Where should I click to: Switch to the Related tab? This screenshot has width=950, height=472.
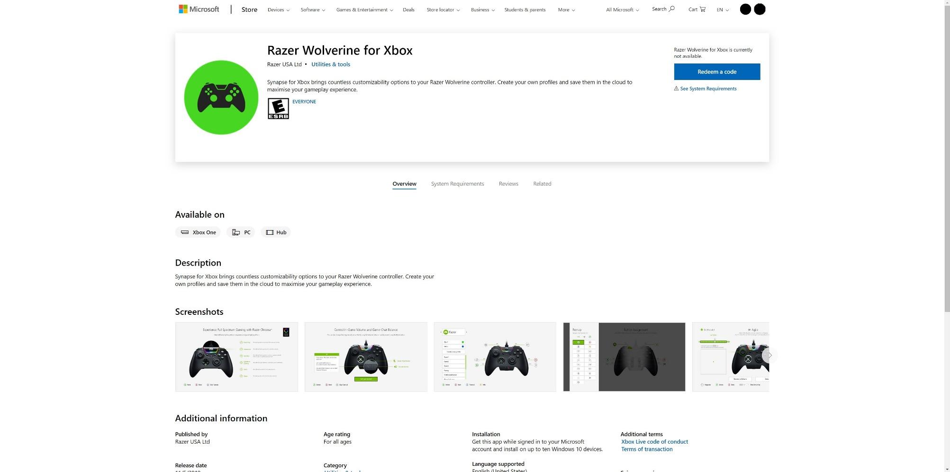542,184
